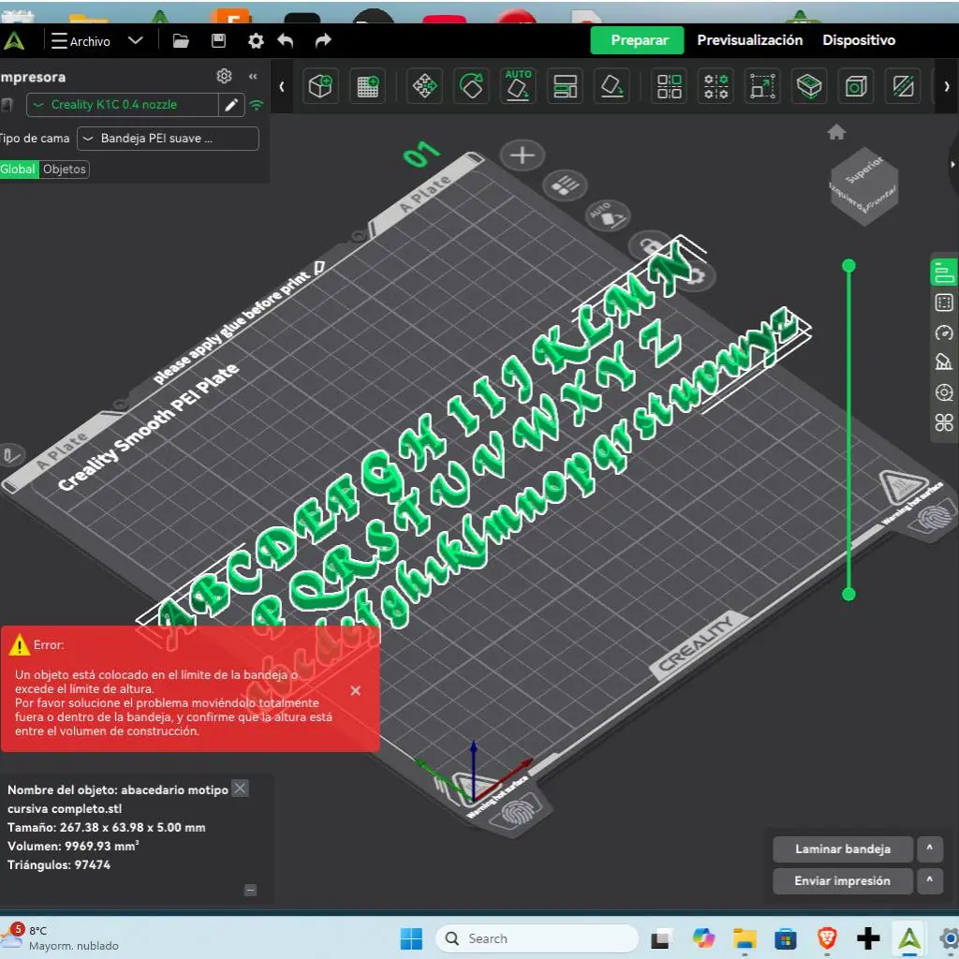This screenshot has height=959, width=959.
Task: Edit the Creality K1C printer preset
Action: click(231, 105)
